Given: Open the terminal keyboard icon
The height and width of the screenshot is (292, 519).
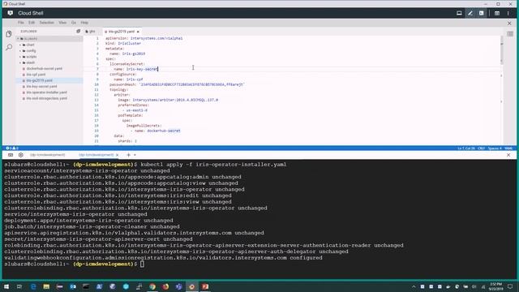Looking at the screenshot, I should click(x=11, y=155).
